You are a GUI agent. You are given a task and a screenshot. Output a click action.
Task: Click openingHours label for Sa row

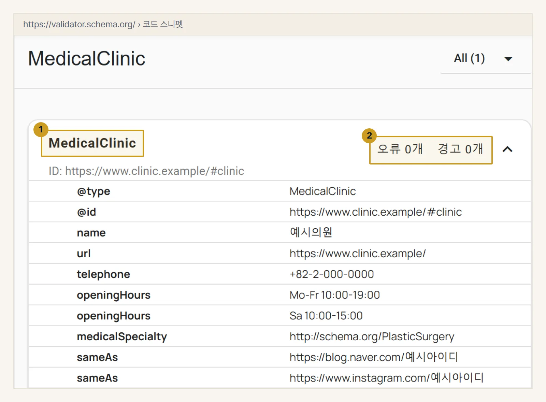(114, 316)
